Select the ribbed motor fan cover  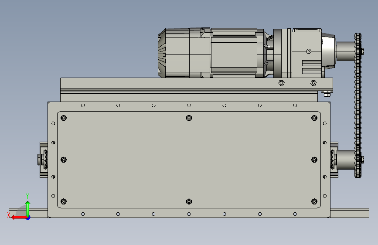162,53
